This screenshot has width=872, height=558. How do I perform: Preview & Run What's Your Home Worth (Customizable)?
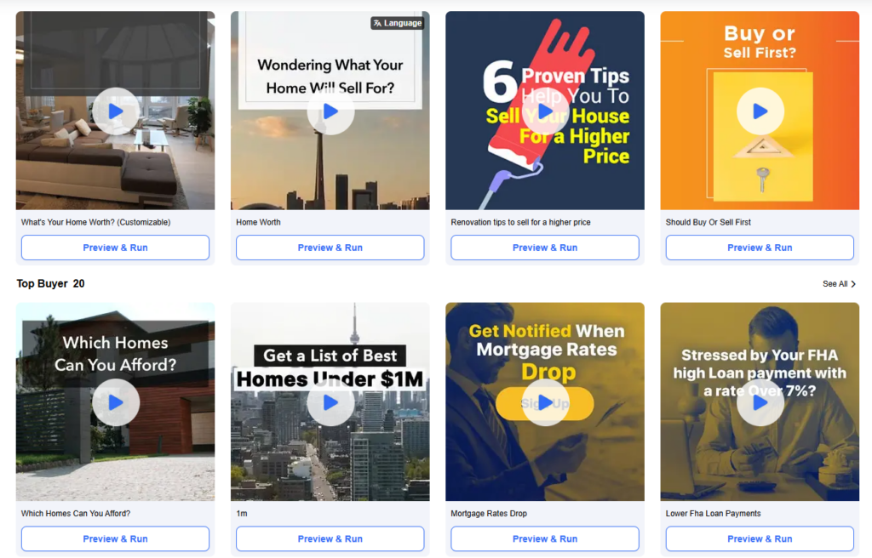pos(115,248)
